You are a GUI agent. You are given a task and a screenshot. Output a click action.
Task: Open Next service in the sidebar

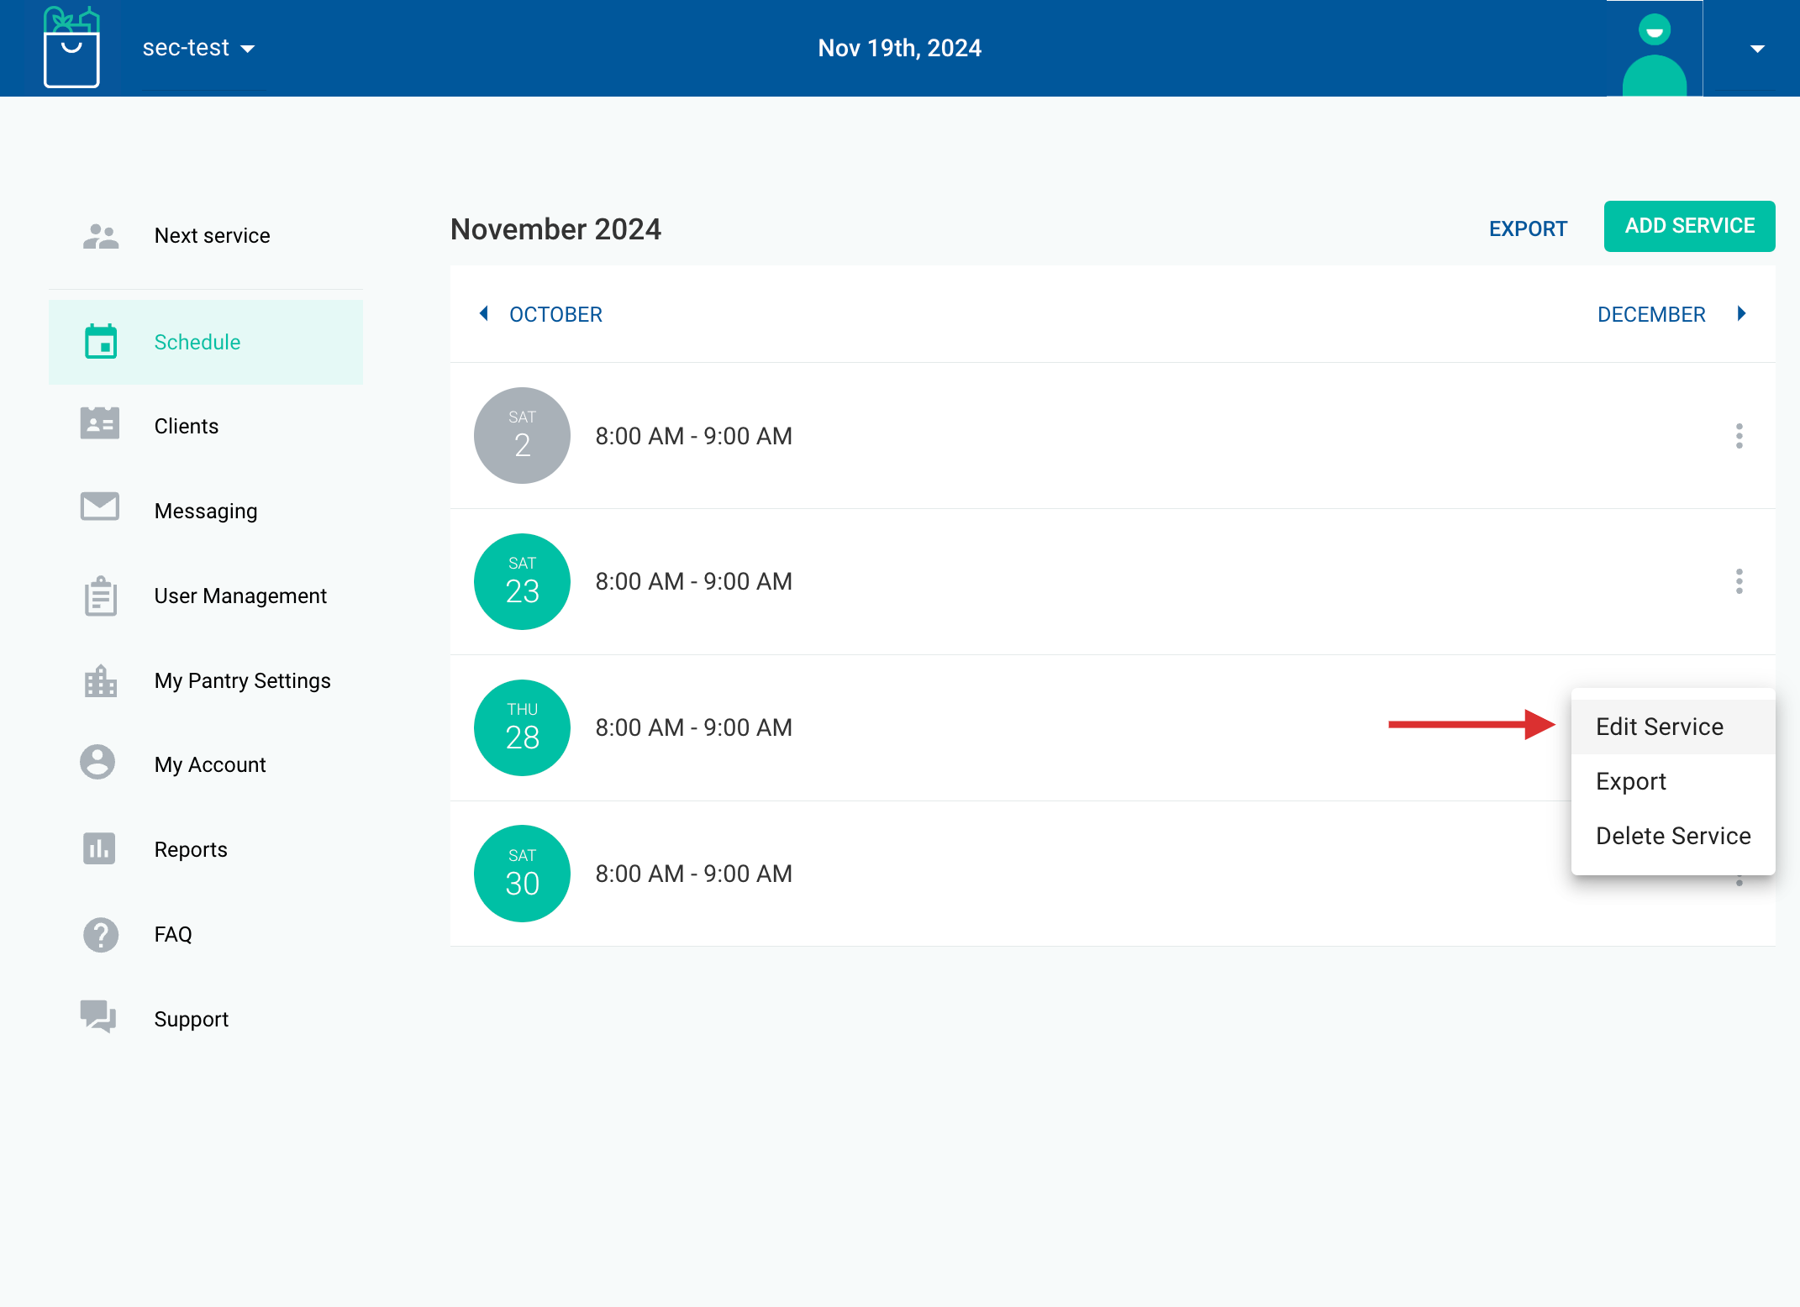pos(206,236)
